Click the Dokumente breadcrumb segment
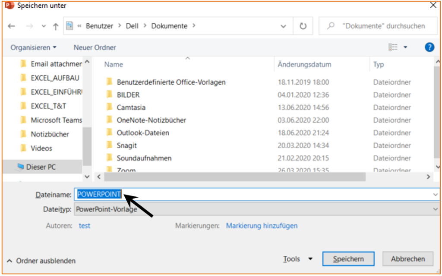The height and width of the screenshot is (276, 442). (169, 26)
